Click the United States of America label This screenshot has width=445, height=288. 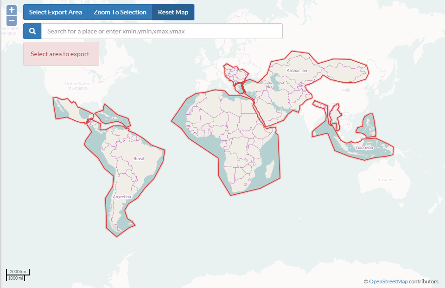pos(76,86)
